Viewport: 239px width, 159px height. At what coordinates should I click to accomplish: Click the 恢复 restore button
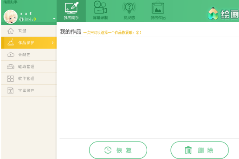point(118,150)
